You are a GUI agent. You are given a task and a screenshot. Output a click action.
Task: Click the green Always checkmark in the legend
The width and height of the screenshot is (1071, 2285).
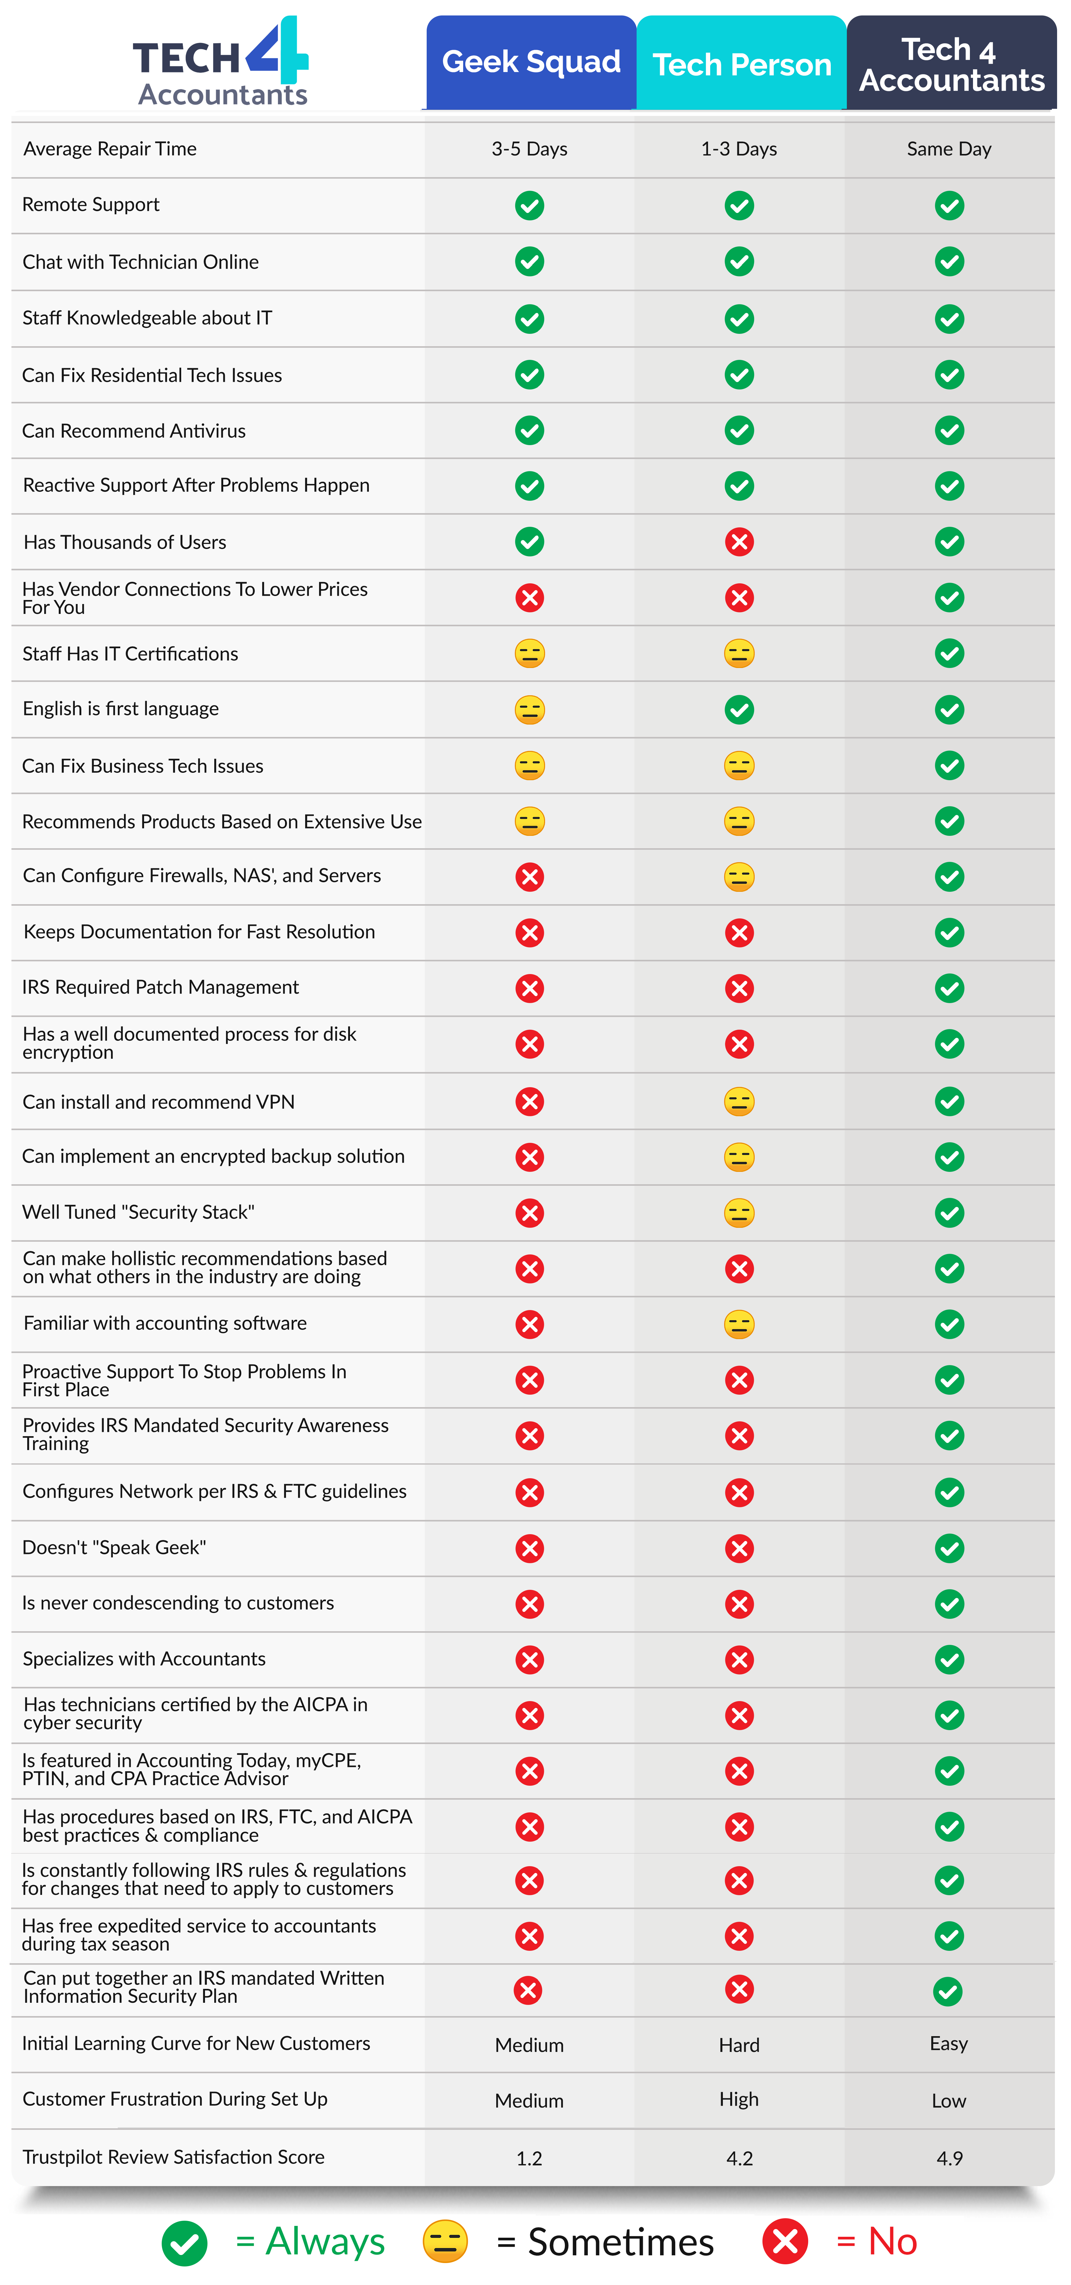pos(185,2242)
